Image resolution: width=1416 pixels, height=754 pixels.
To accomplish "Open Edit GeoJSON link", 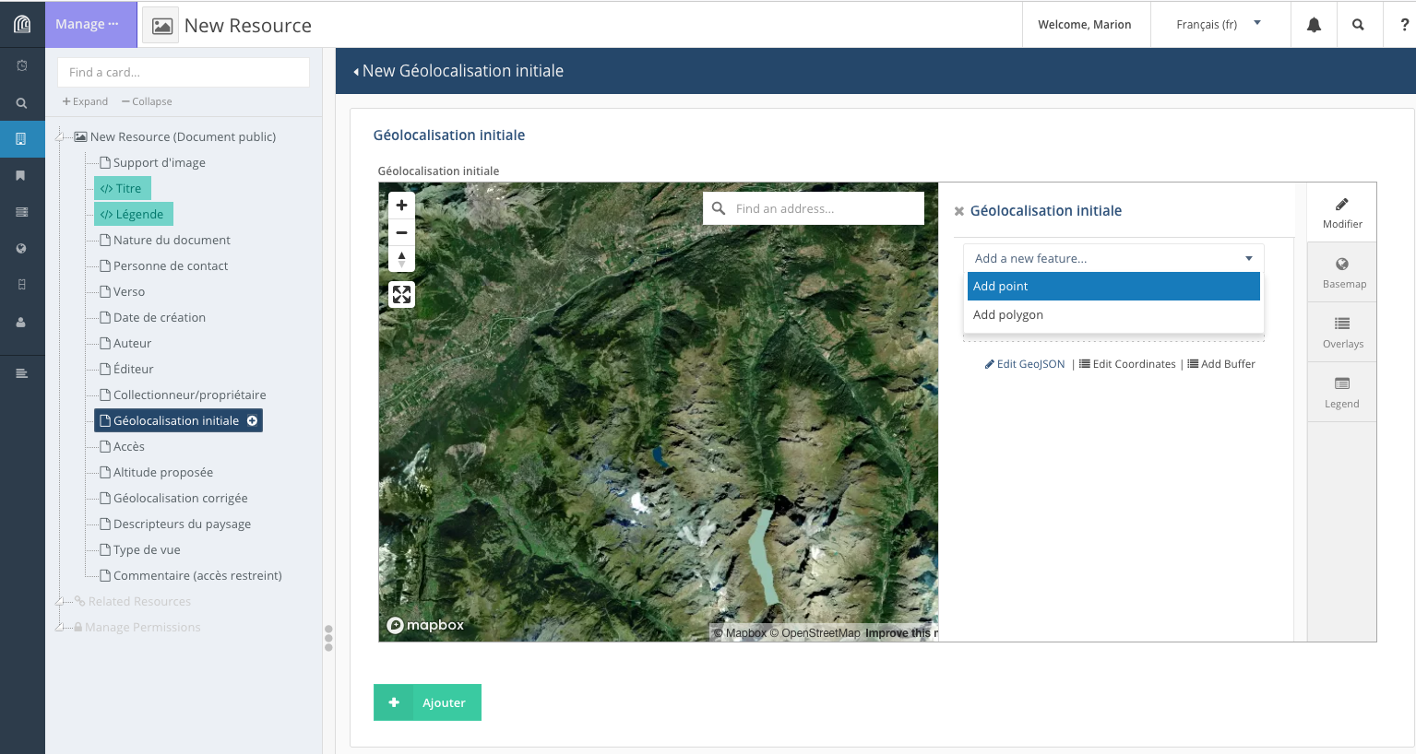I will point(1025,364).
